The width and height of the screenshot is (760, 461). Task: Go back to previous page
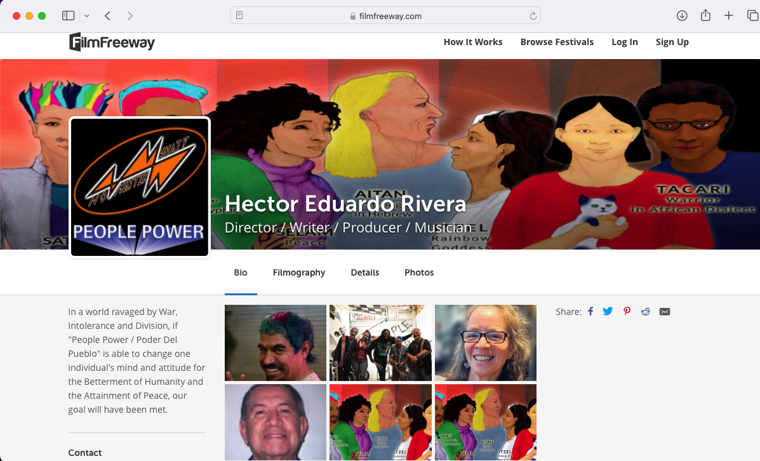click(107, 15)
